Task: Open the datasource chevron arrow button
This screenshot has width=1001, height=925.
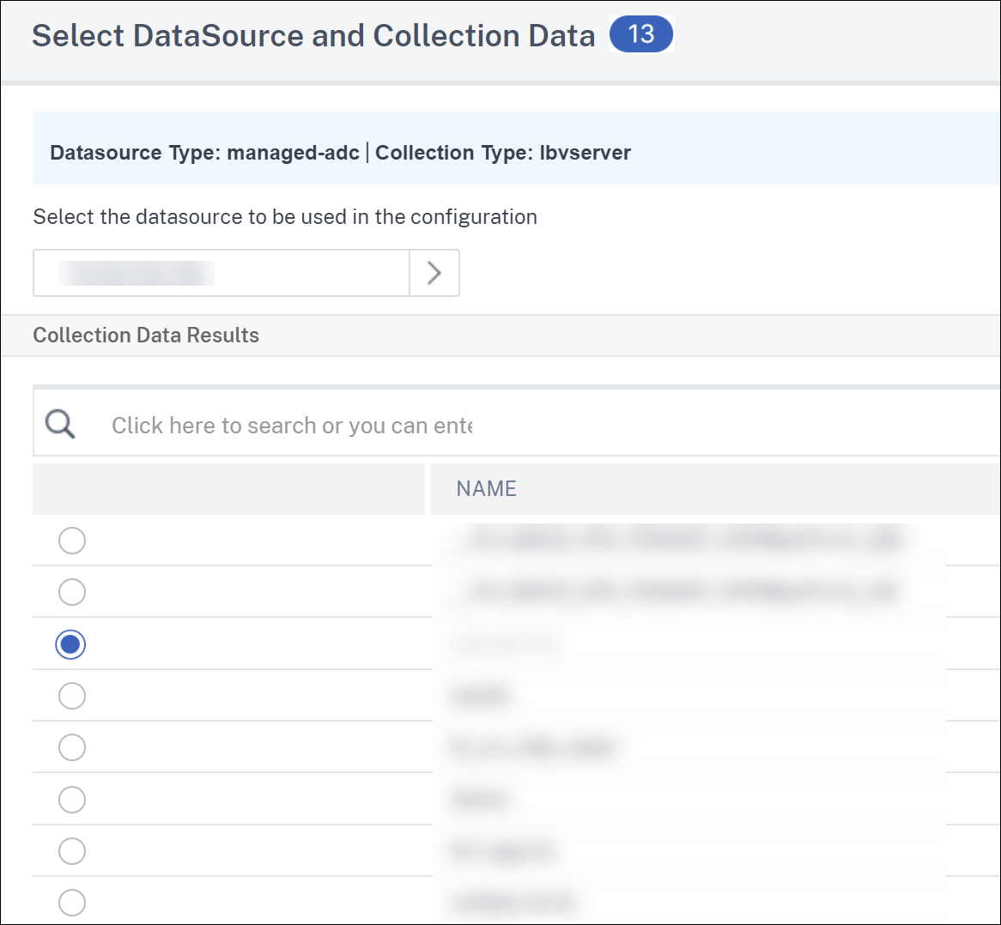Action: [x=434, y=273]
